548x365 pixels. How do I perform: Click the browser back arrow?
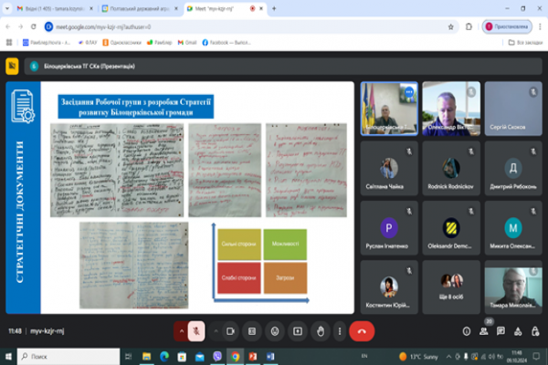pyautogui.click(x=8, y=26)
